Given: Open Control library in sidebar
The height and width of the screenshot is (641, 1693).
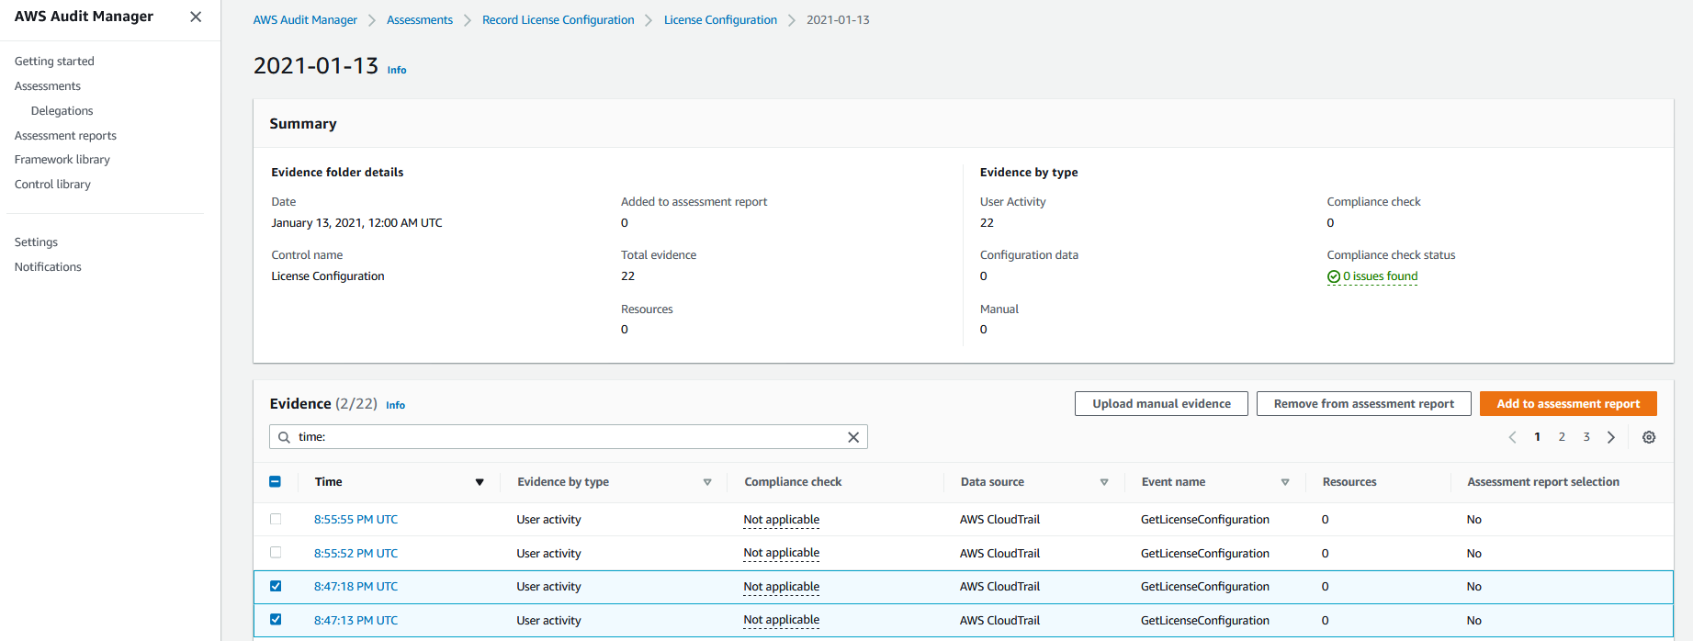Looking at the screenshot, I should point(52,185).
